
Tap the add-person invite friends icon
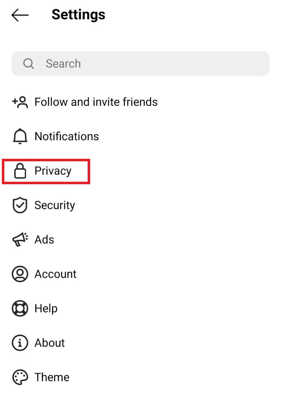20,102
